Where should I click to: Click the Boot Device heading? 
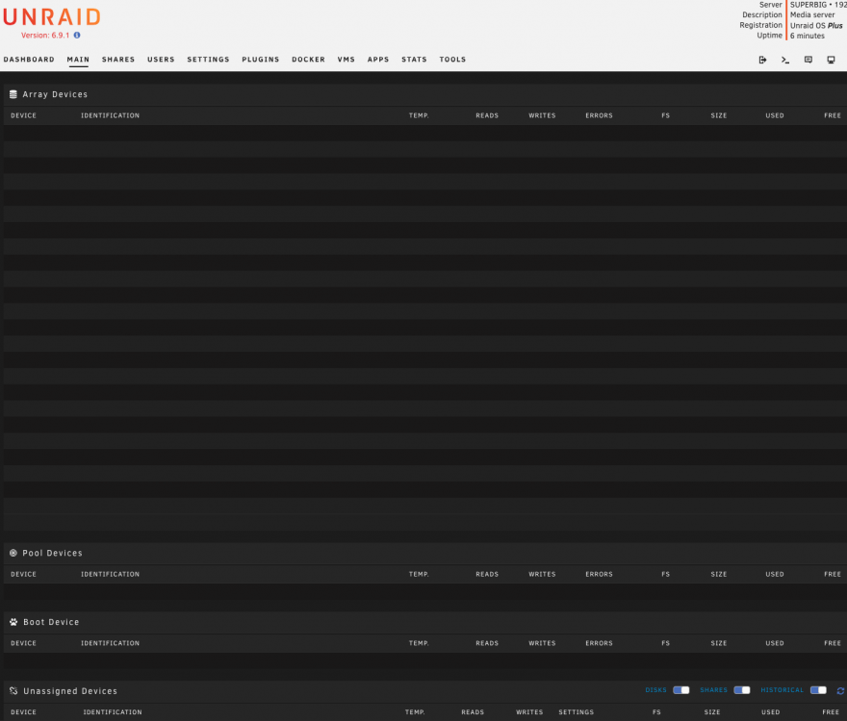(51, 622)
